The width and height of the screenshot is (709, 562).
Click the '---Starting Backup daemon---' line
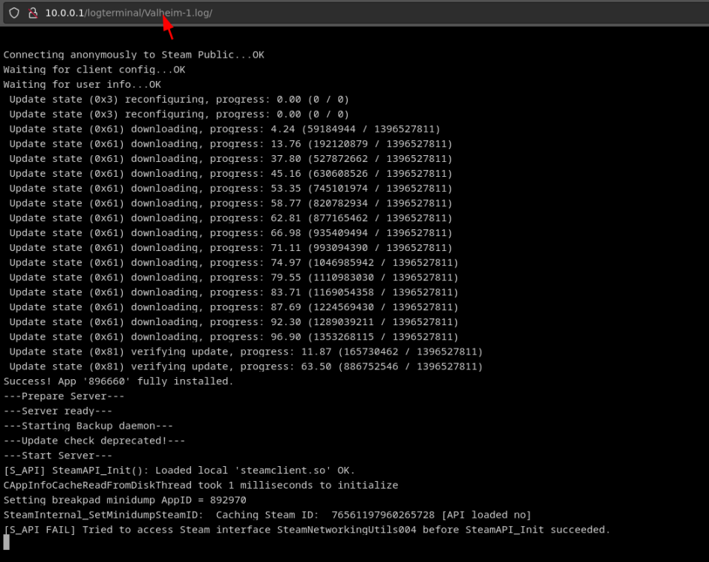pyautogui.click(x=88, y=426)
